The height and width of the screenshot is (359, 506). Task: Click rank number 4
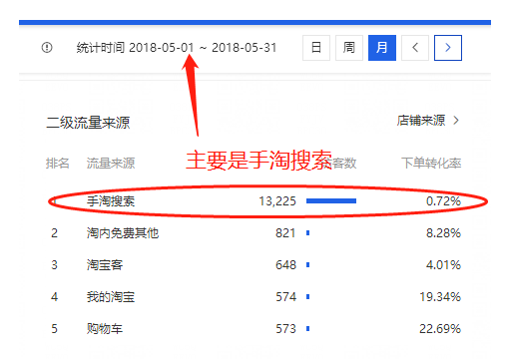tap(54, 297)
